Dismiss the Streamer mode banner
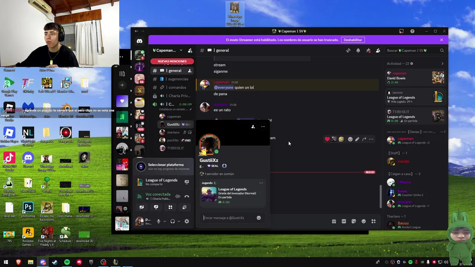Screen dimensions: 475x267 pyautogui.click(x=442, y=40)
